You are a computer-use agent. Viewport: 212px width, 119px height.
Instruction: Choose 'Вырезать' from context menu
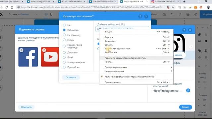pos(136,37)
